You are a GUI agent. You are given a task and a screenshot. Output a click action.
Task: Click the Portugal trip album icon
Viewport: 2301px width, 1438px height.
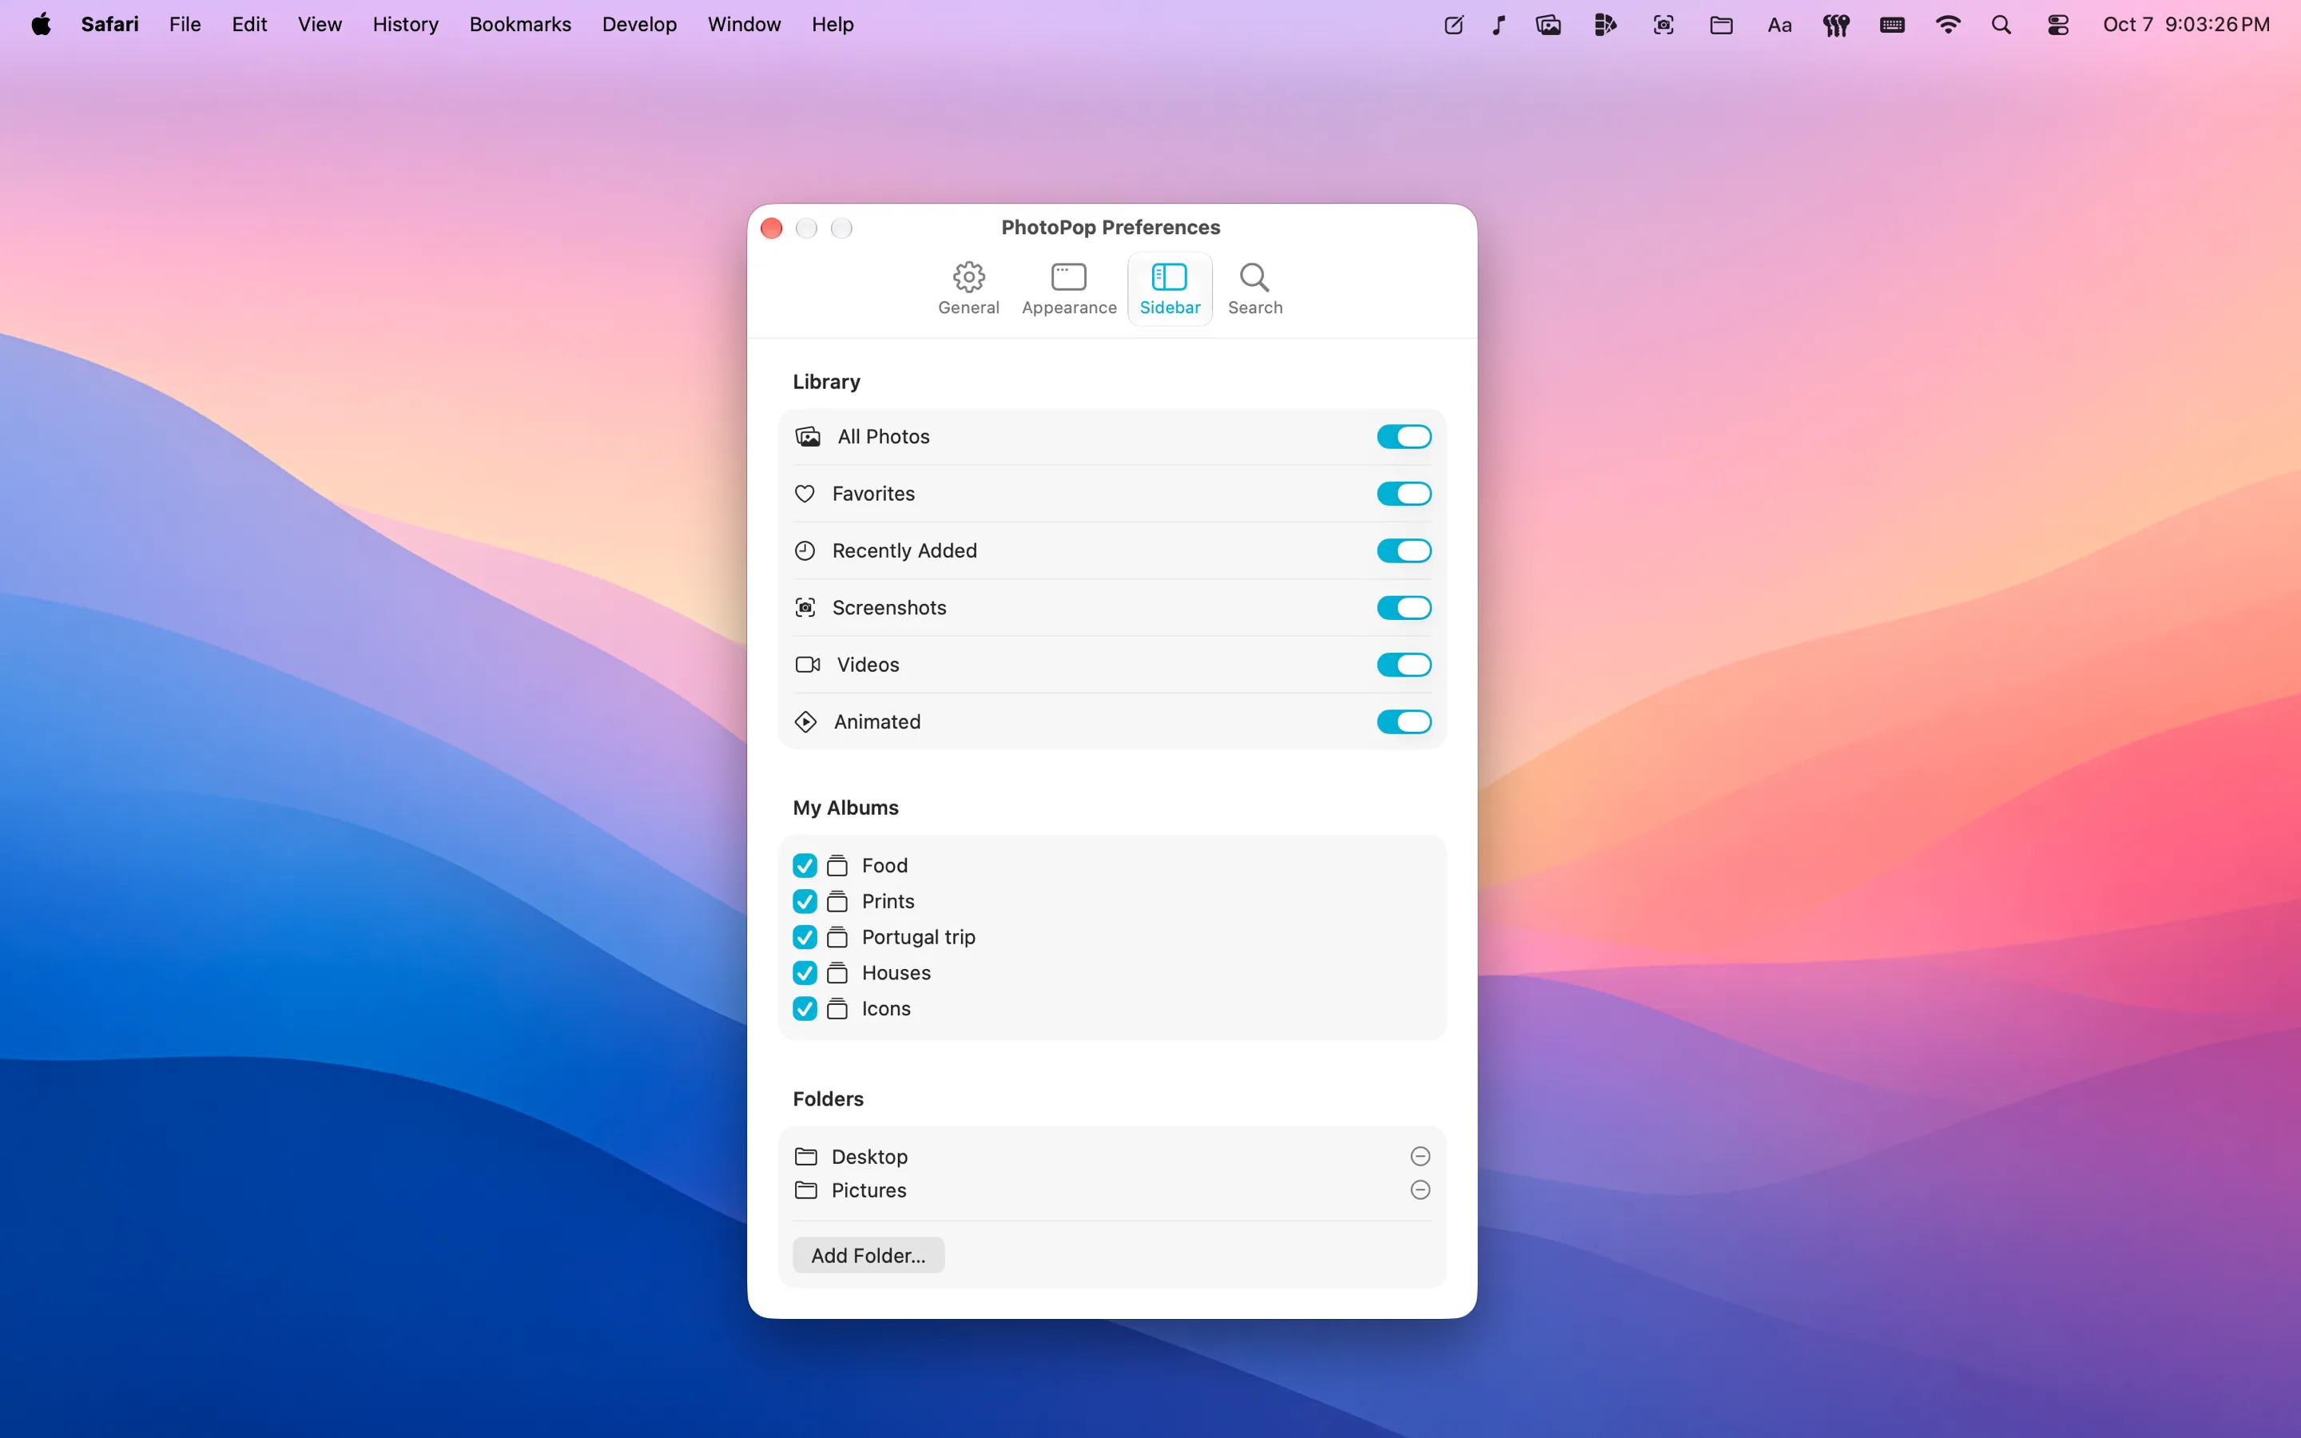coord(837,937)
